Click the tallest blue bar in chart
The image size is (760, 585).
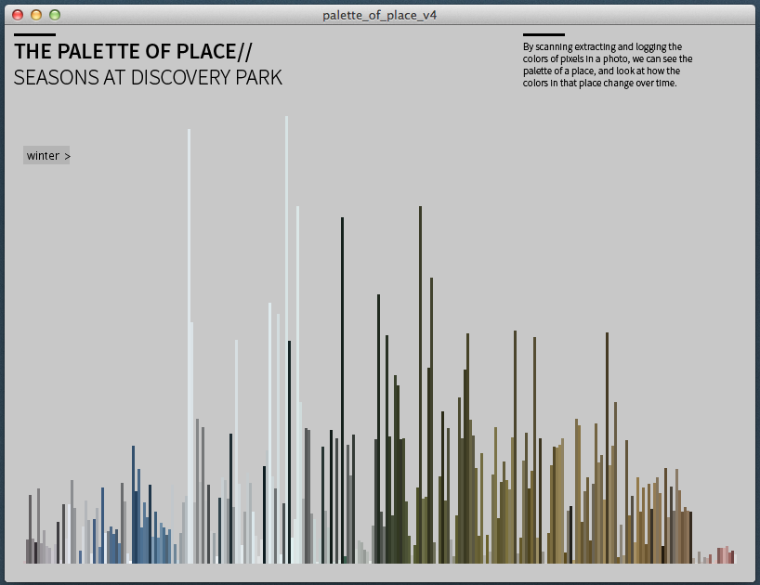[133, 504]
